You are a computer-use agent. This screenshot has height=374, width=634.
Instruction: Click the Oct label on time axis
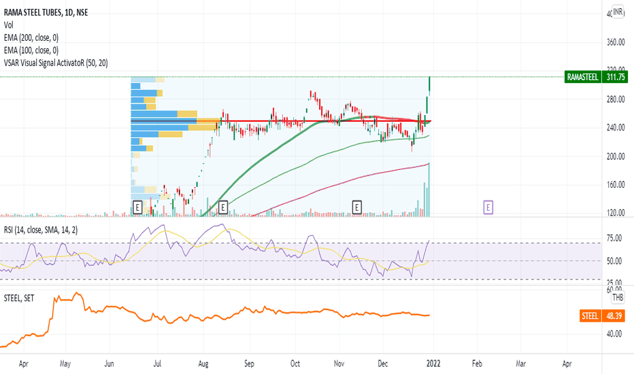pos(295,364)
